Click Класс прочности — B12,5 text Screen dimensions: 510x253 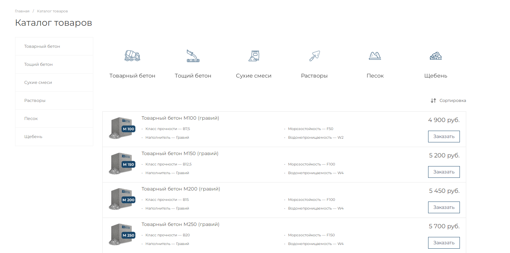coord(168,164)
